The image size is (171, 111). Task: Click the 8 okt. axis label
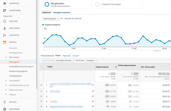(74, 49)
